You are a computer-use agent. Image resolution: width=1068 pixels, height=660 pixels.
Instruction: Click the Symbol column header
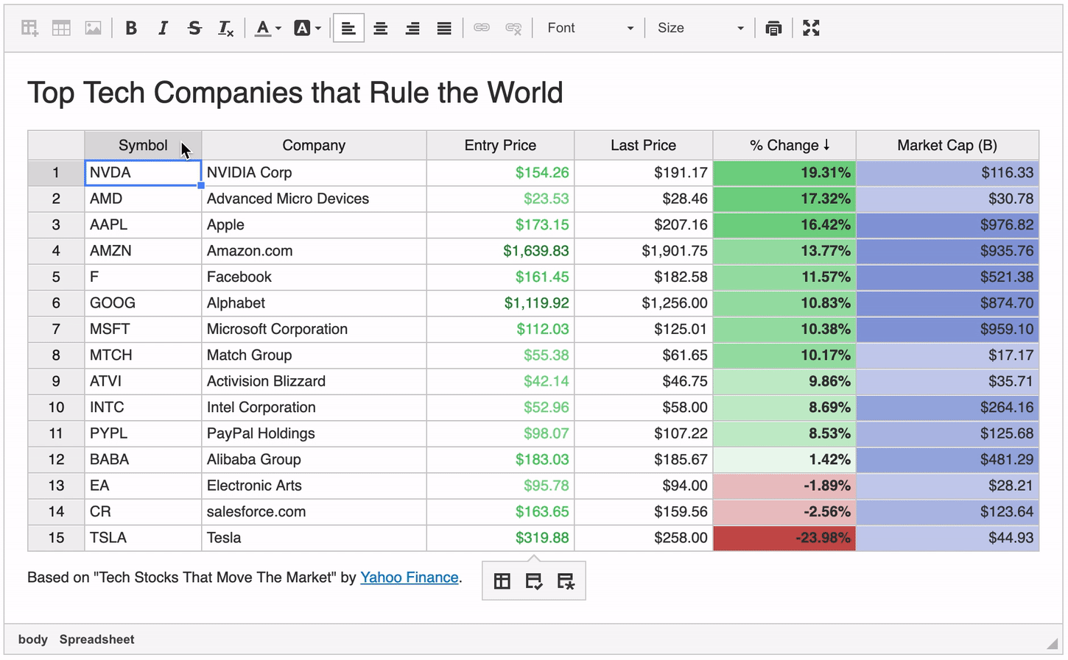click(143, 146)
